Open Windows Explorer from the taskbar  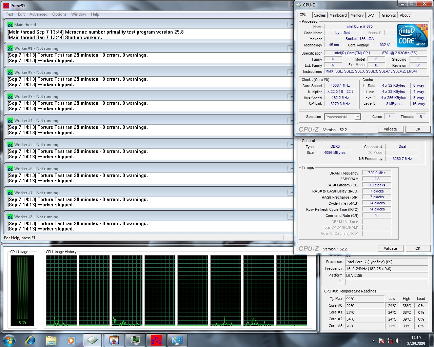coord(51,340)
